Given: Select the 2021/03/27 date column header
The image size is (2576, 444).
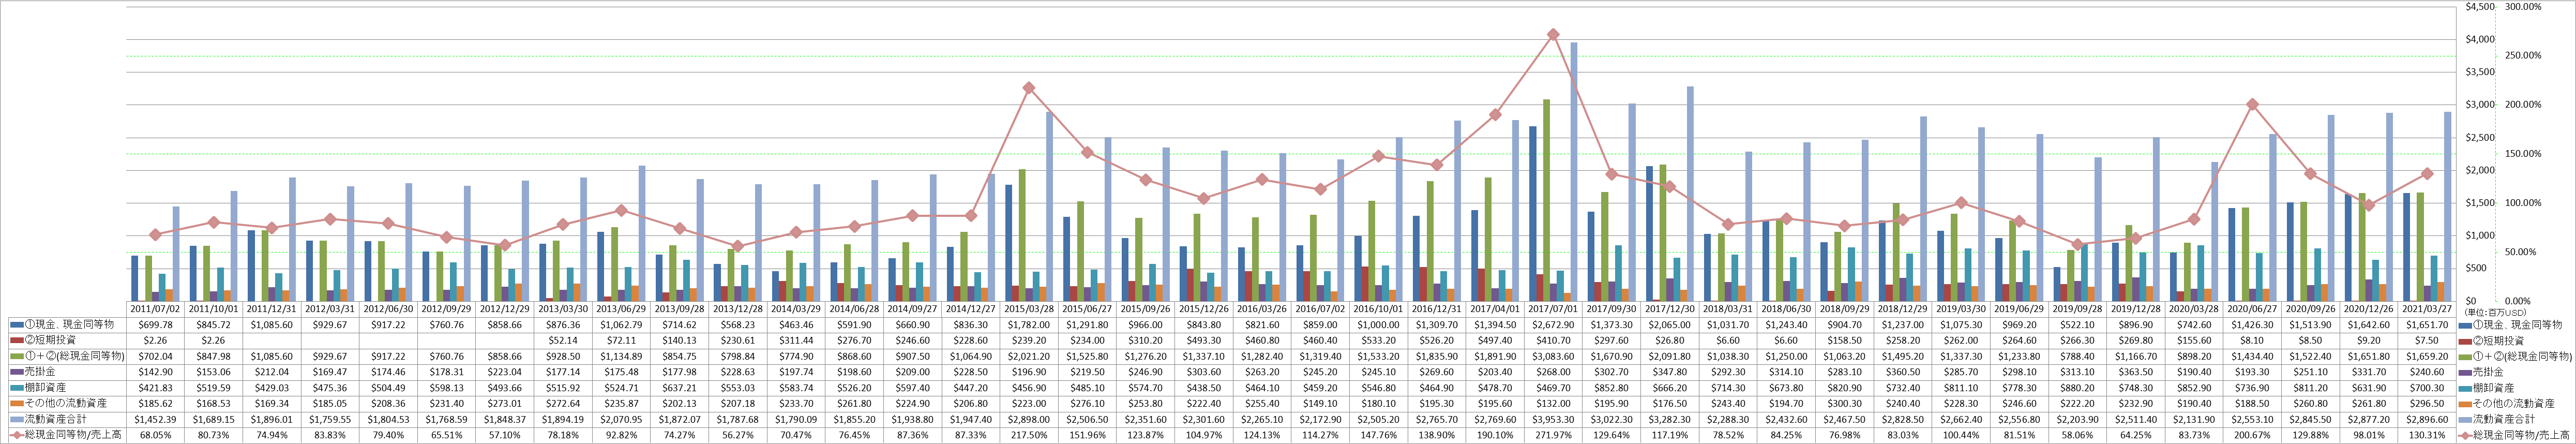Looking at the screenshot, I should 2427,310.
